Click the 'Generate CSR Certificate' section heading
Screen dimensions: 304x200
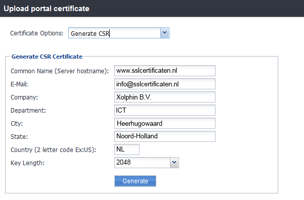click(47, 57)
